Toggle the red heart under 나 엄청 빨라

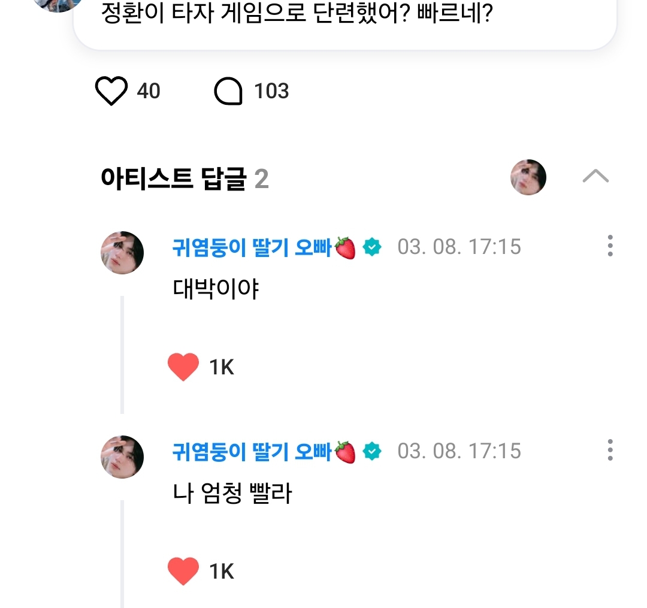[x=183, y=571]
